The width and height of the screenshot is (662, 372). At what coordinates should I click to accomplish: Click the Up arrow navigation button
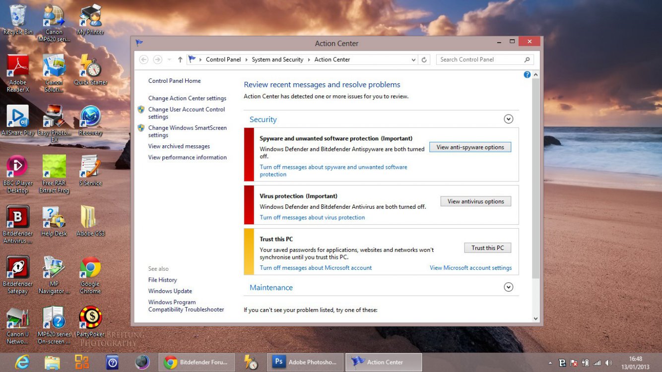click(180, 60)
